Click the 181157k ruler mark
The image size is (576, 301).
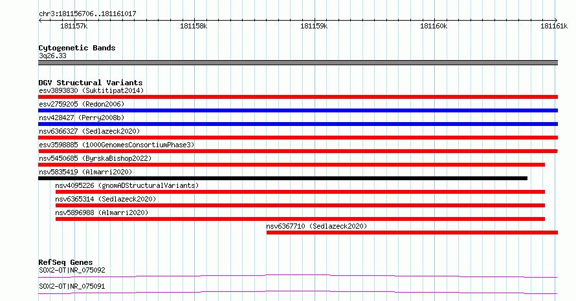click(x=74, y=26)
